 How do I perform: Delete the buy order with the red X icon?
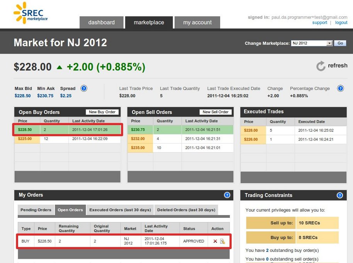pyautogui.click(x=215, y=241)
